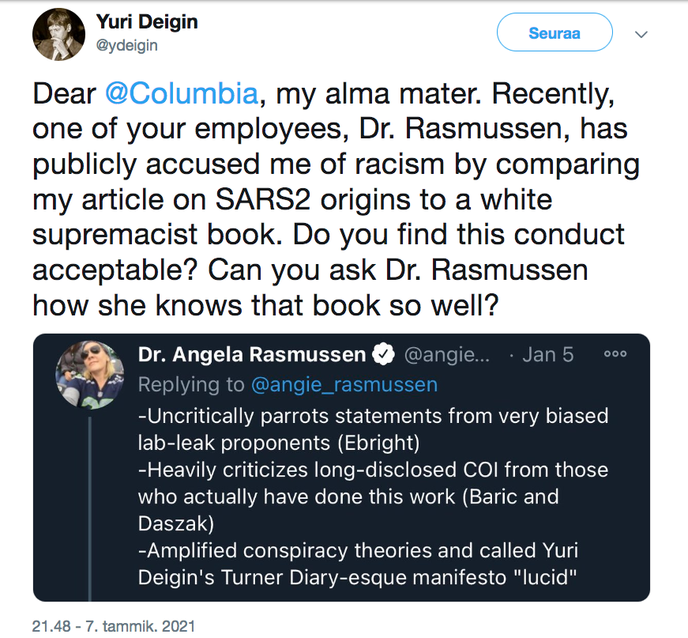Click Dr. Angela Rasmussen's name in quote
688x638 pixels.
click(252, 355)
